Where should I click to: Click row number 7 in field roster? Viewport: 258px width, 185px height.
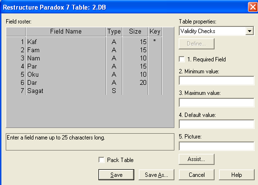(x=16, y=91)
